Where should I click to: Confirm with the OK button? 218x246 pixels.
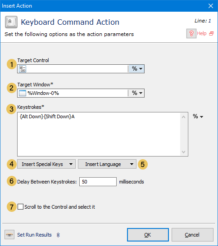[x=148, y=235]
